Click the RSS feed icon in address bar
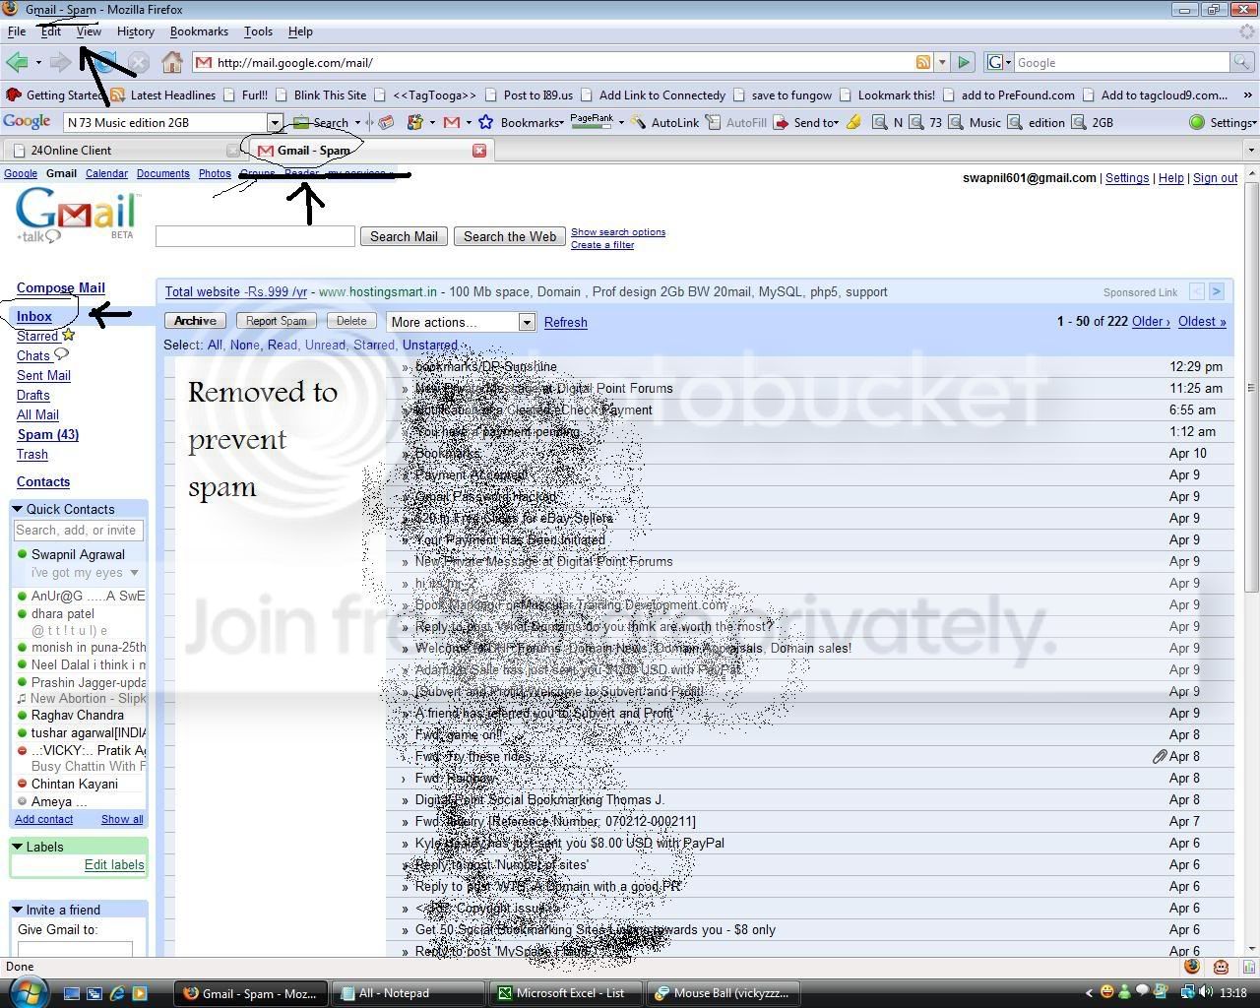The width and height of the screenshot is (1260, 1008). [x=922, y=62]
